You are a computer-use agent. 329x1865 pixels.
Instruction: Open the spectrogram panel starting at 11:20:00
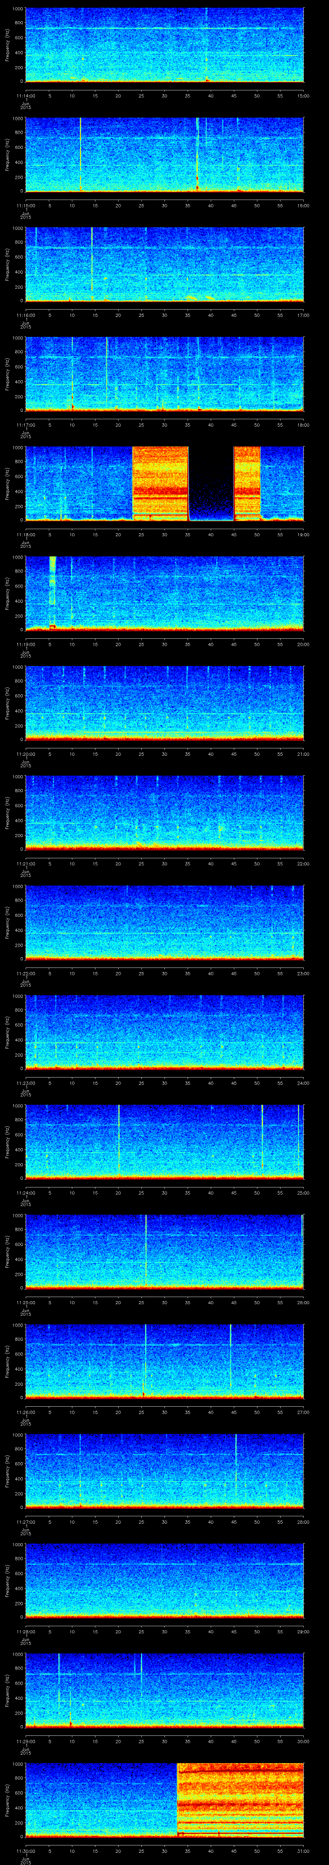[x=164, y=704]
